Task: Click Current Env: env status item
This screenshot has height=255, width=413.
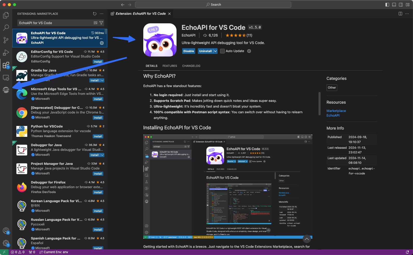Action: [x=54, y=252]
